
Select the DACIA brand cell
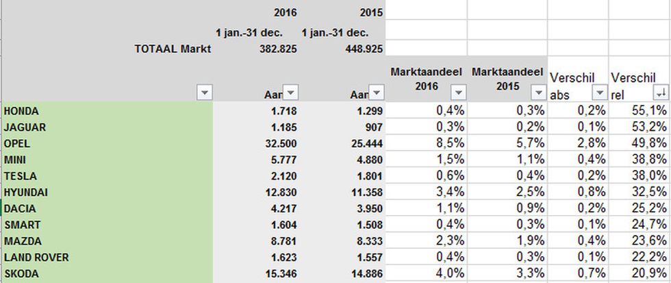[x=107, y=208]
